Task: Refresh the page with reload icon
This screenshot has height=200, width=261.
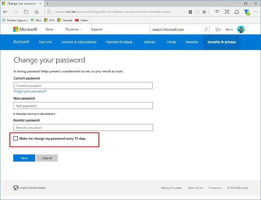Action: [x=26, y=12]
